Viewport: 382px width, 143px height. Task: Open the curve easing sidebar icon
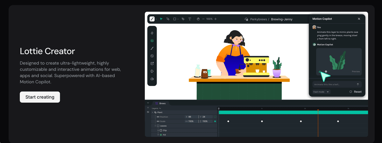pos(152,48)
